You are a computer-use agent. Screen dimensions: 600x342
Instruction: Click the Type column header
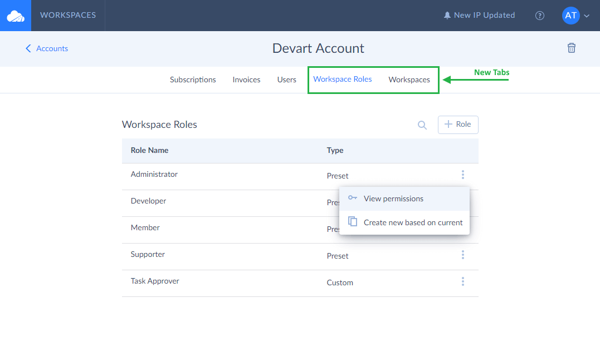point(335,150)
